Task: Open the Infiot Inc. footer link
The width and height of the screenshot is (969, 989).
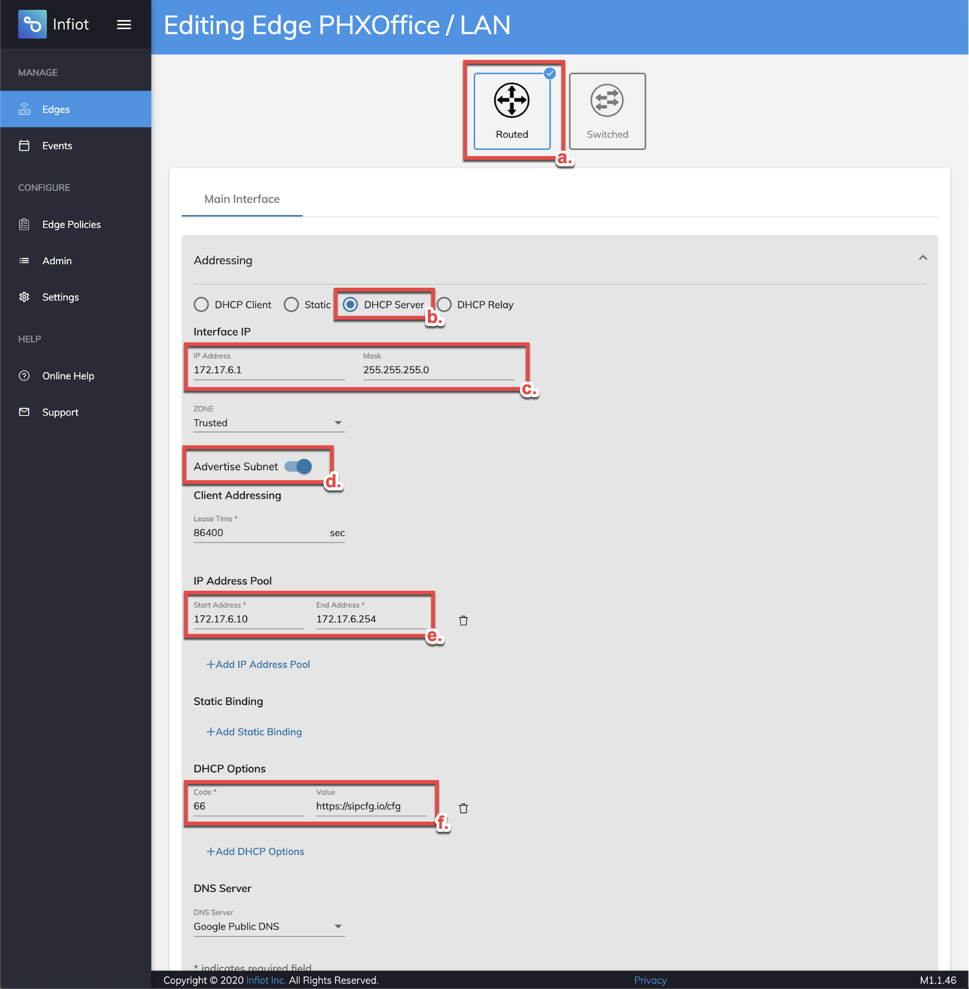Action: [x=265, y=980]
